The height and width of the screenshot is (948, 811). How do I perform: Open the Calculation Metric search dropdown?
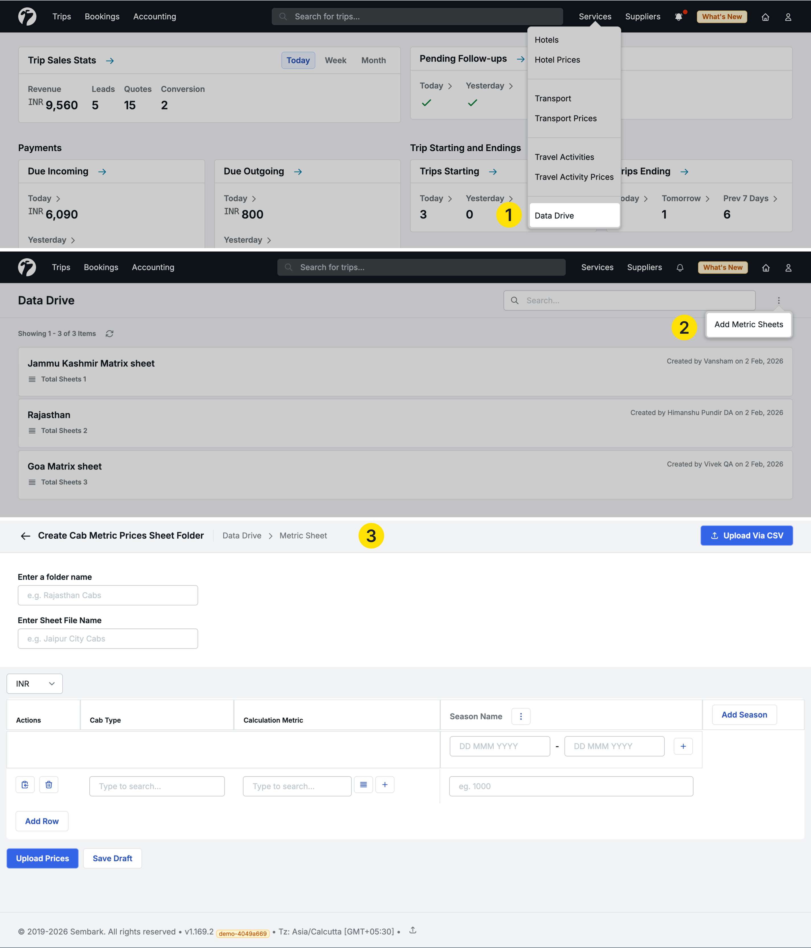[297, 786]
